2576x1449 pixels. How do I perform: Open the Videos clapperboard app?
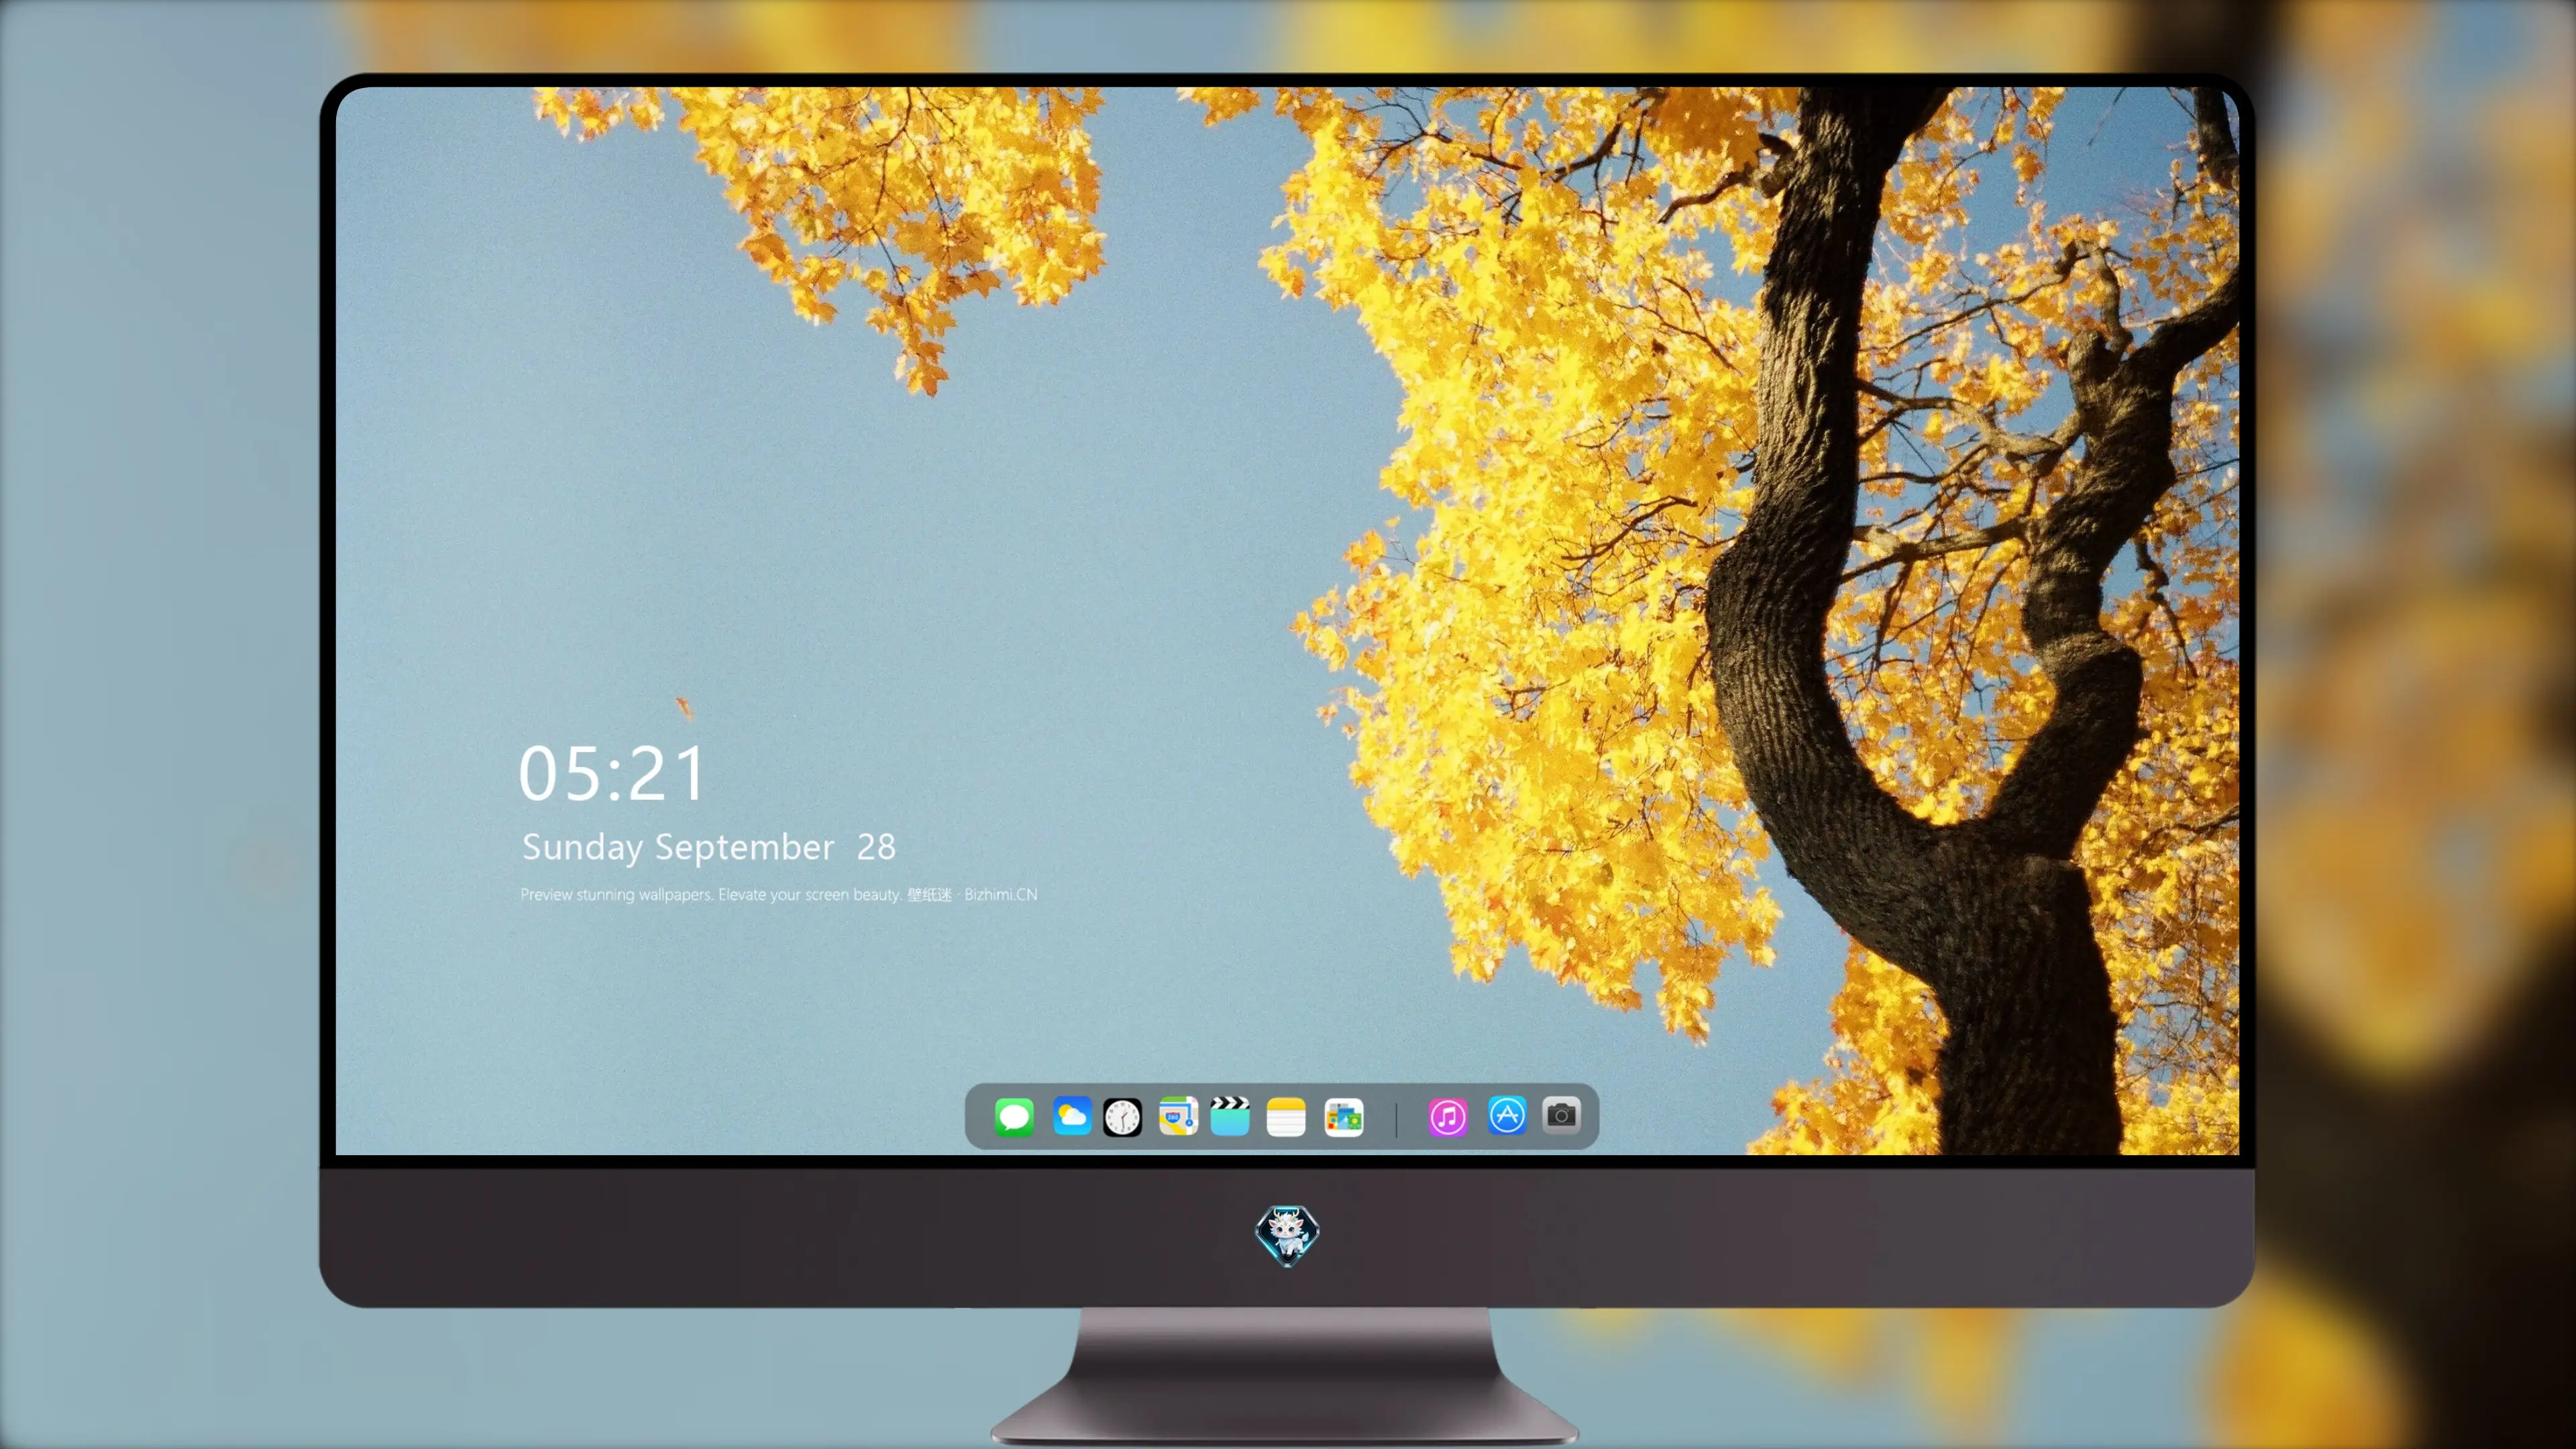(1230, 1116)
